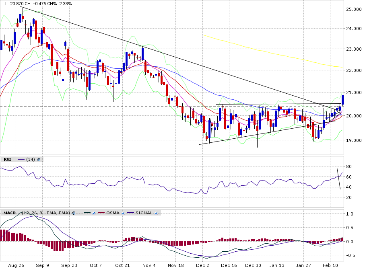The width and height of the screenshot is (365, 271).
Task: Click the Sep 23 date label
Action: point(69,265)
